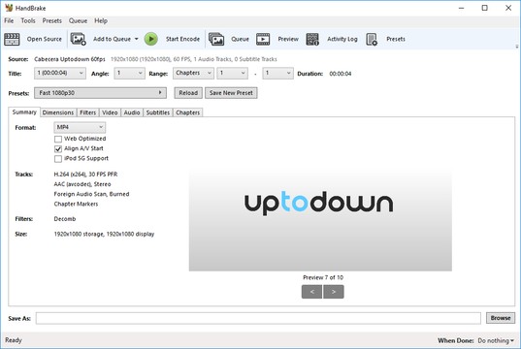Click the Open Source film clapper icon

[12, 39]
